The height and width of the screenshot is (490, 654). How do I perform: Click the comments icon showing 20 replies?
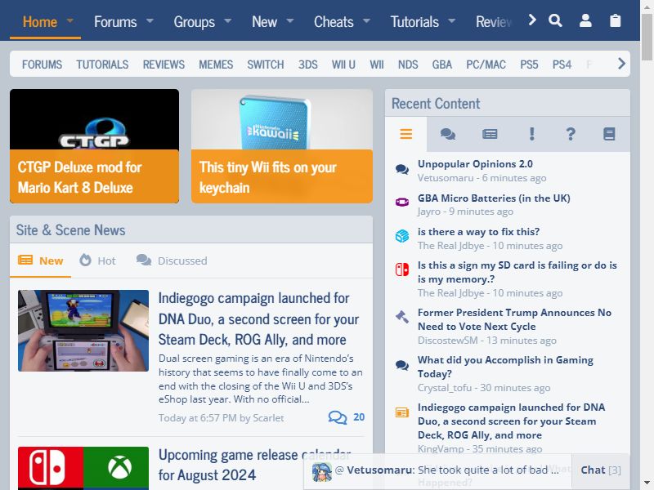point(338,417)
